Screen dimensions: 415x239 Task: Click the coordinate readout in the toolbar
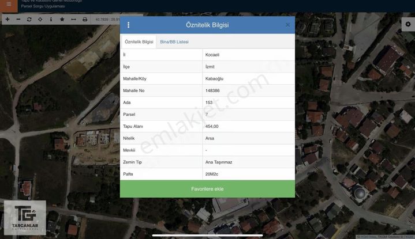point(107,19)
